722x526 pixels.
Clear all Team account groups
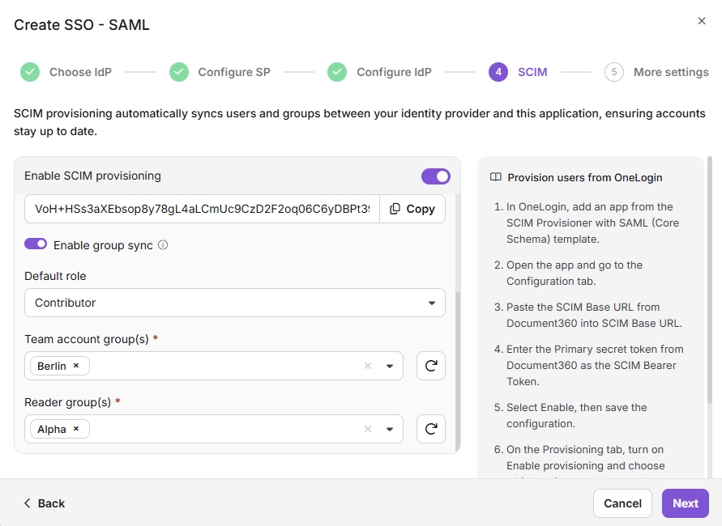click(367, 366)
